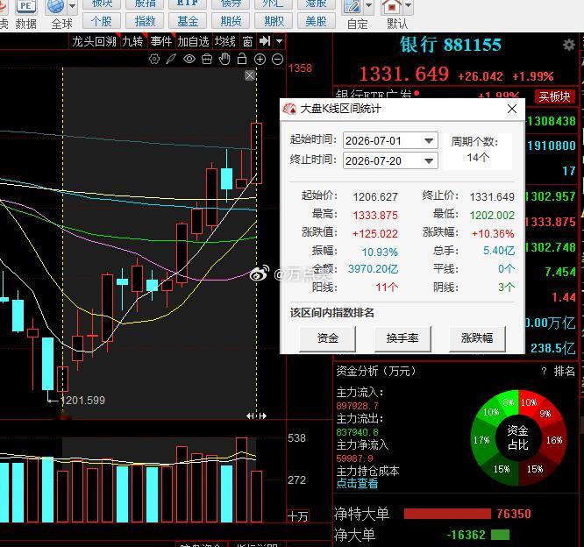Close the 大盘K线区间统计 dialog
This screenshot has width=584, height=547.
point(512,109)
